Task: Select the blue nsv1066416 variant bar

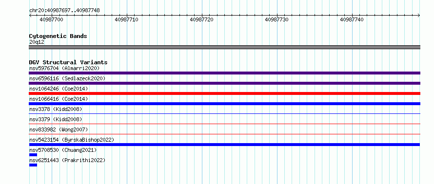Action: [224, 104]
